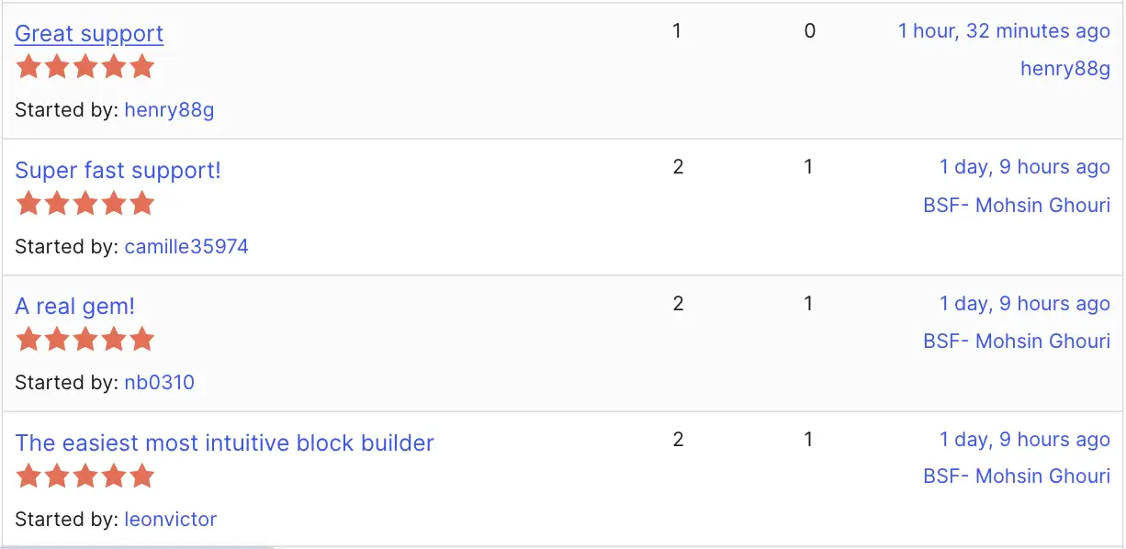Open nb0310's profile page
The image size is (1126, 549).
[x=160, y=382]
